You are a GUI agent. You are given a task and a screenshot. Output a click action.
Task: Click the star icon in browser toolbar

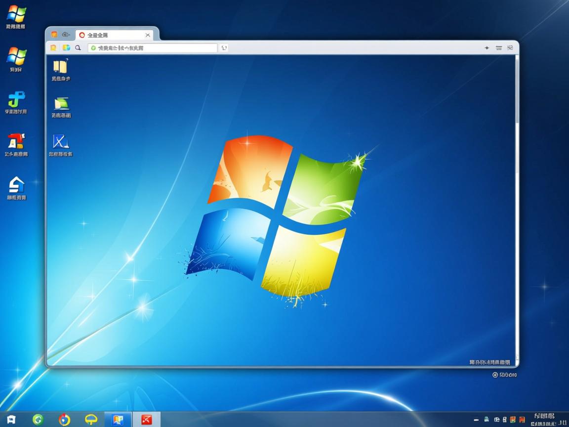487,48
